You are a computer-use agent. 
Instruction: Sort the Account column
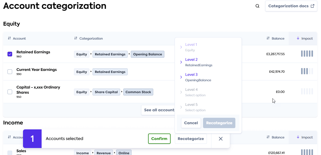(9, 38)
